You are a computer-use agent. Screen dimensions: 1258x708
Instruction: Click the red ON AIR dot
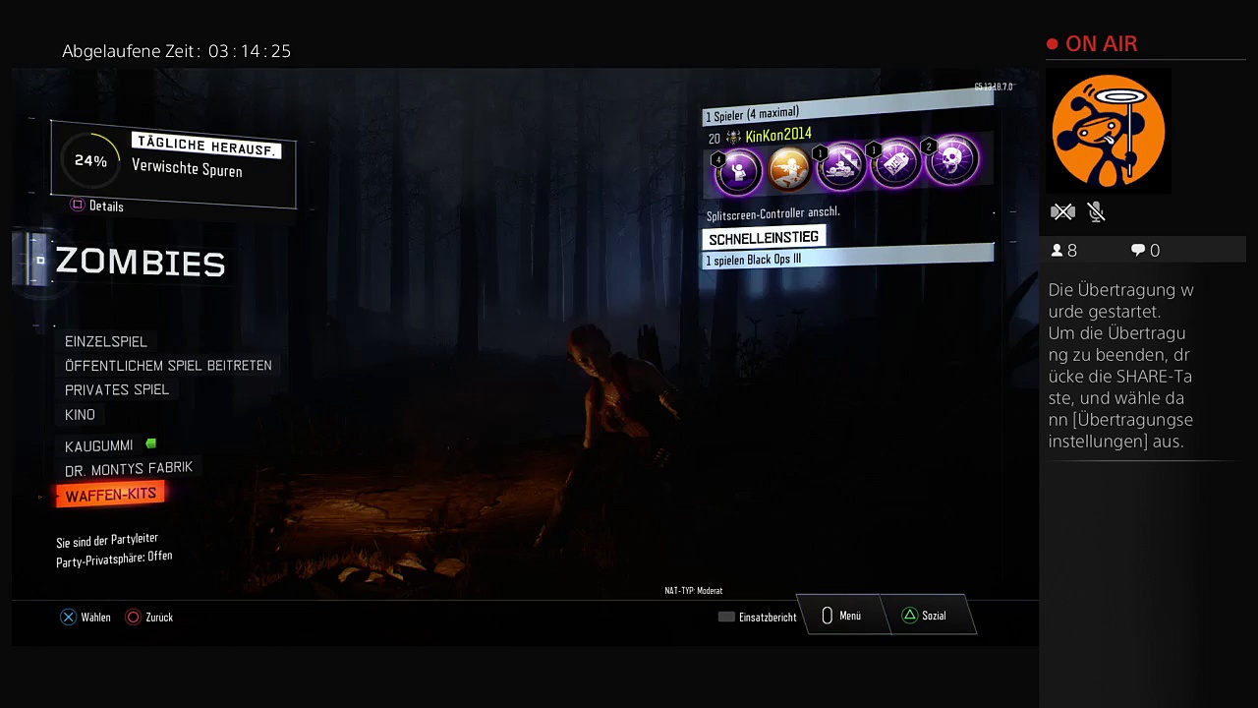click(1053, 44)
